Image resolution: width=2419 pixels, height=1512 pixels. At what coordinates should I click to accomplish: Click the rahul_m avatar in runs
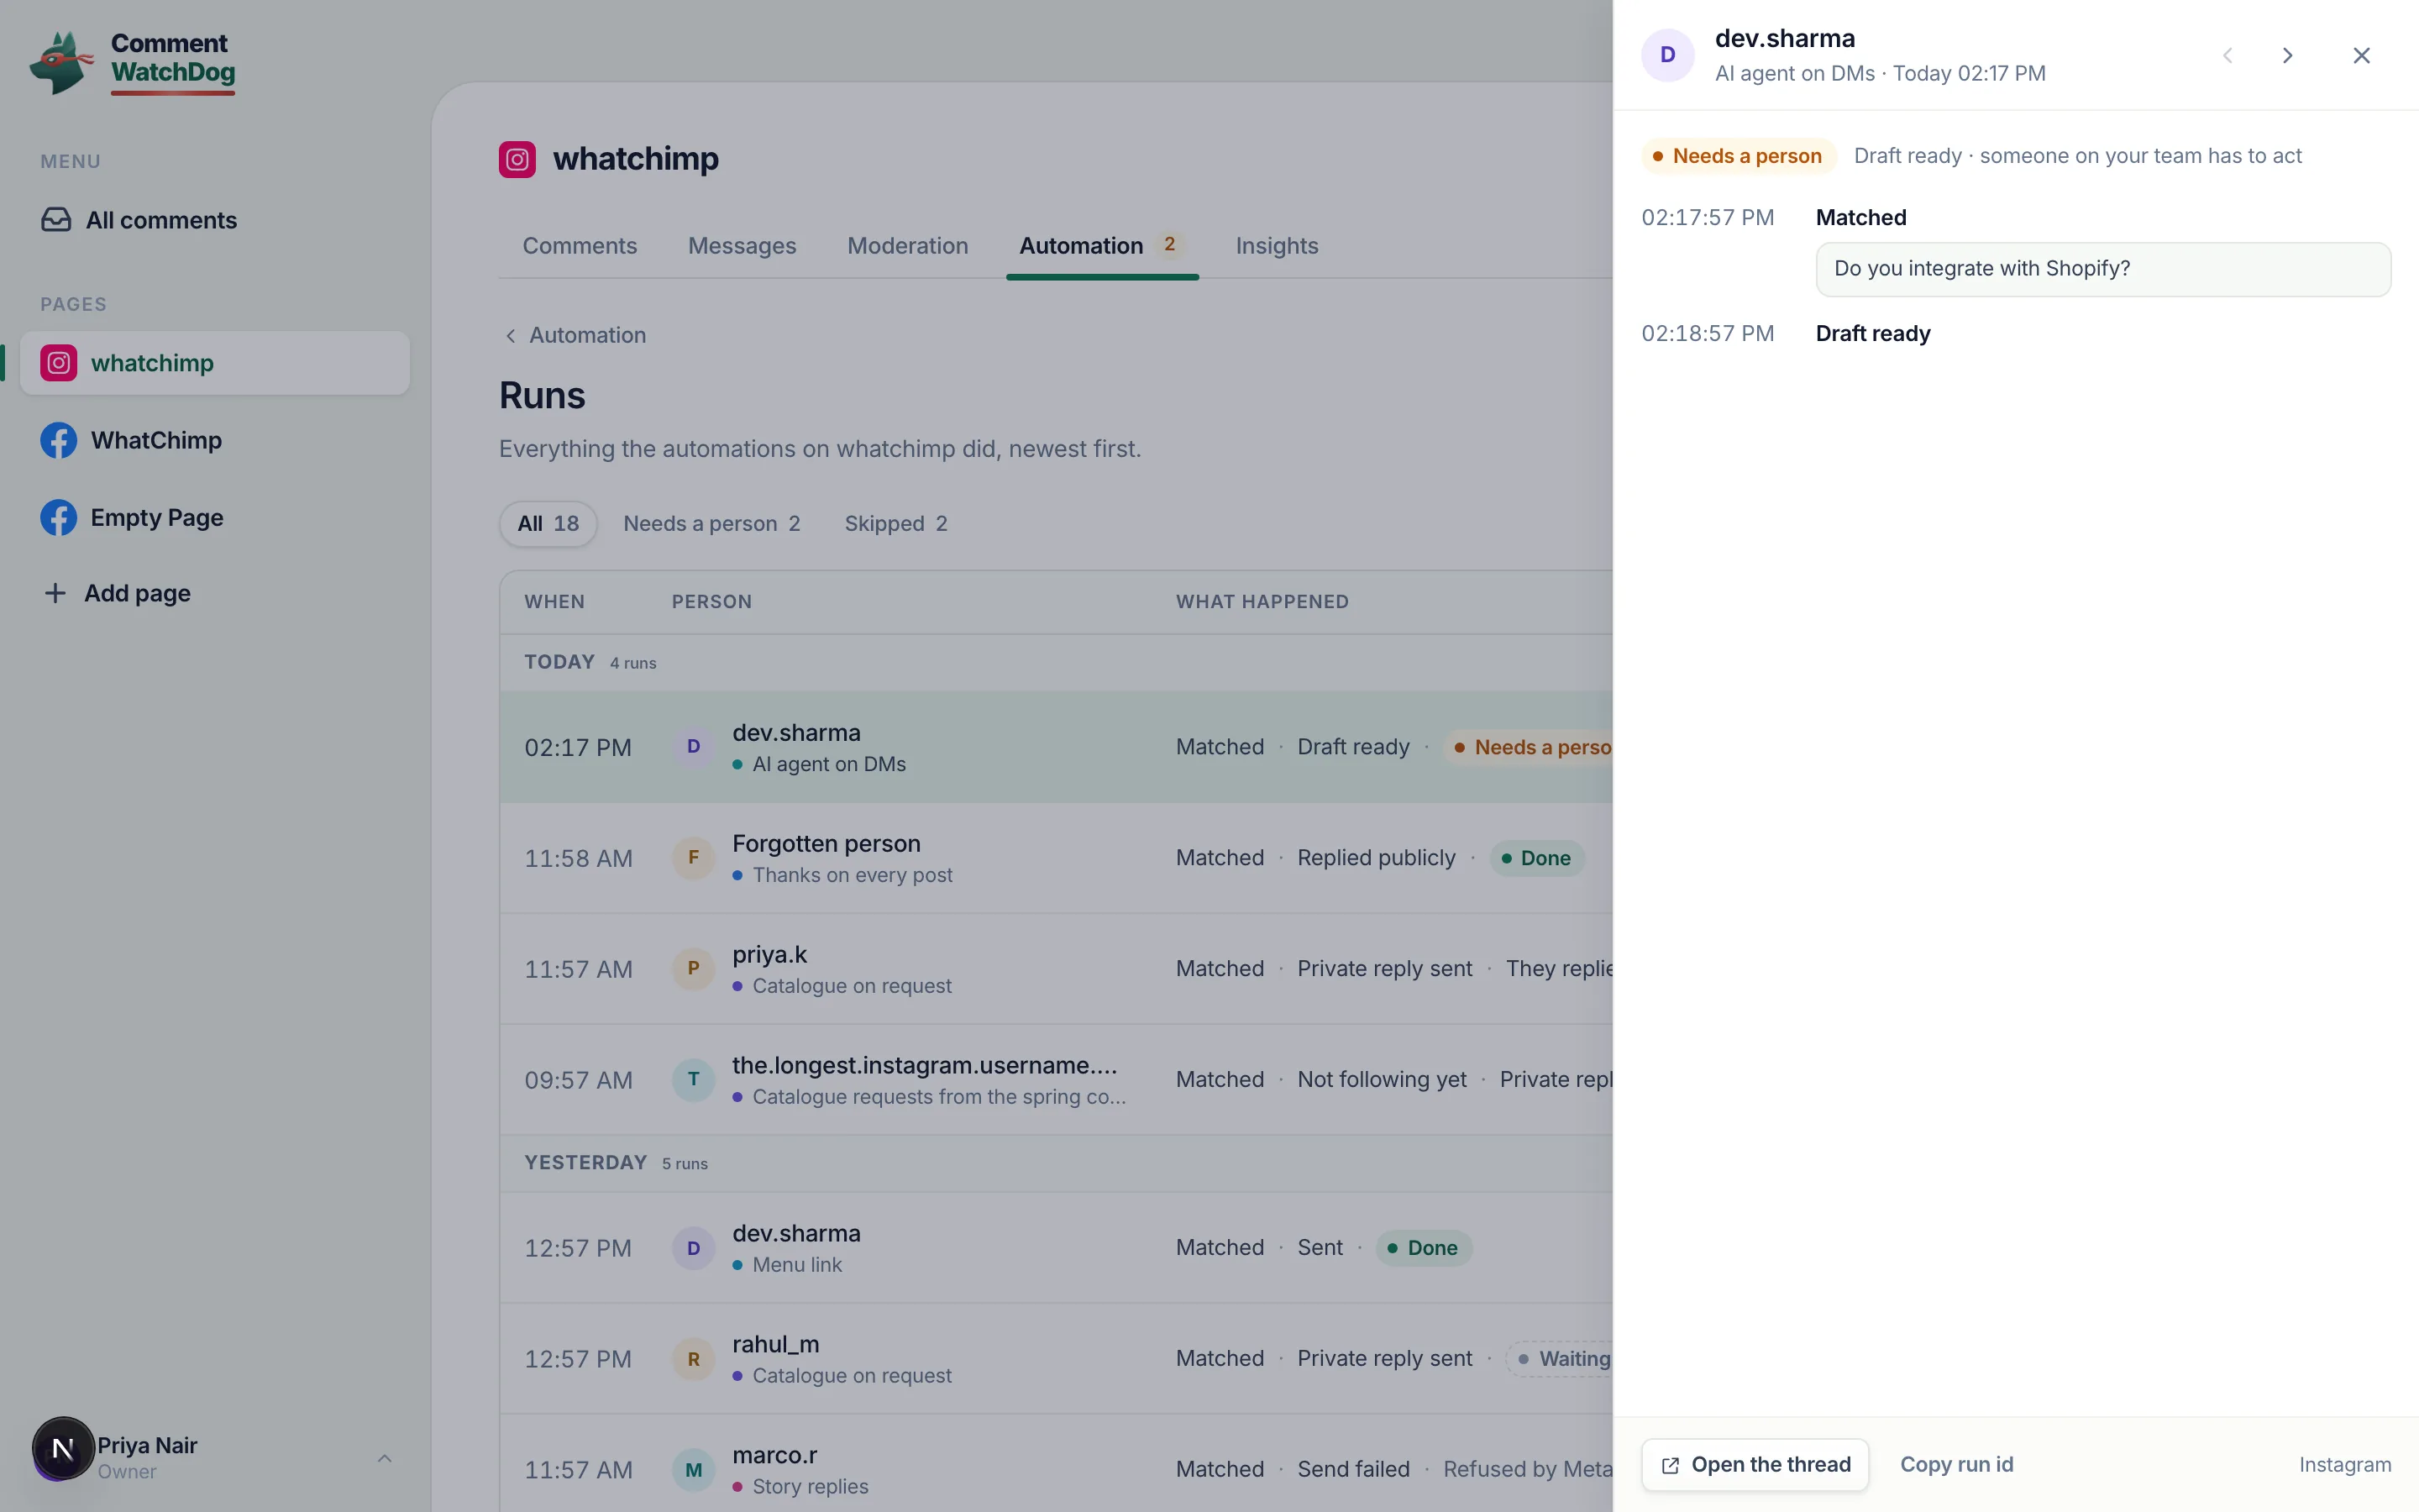694,1359
